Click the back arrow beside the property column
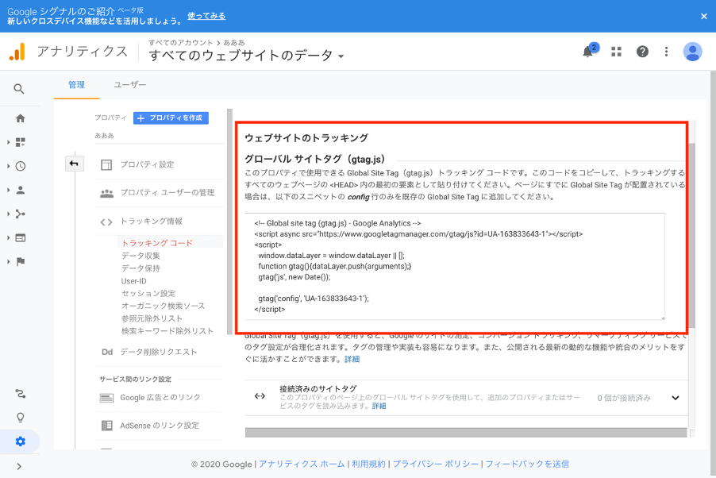716x478 pixels. tap(74, 164)
